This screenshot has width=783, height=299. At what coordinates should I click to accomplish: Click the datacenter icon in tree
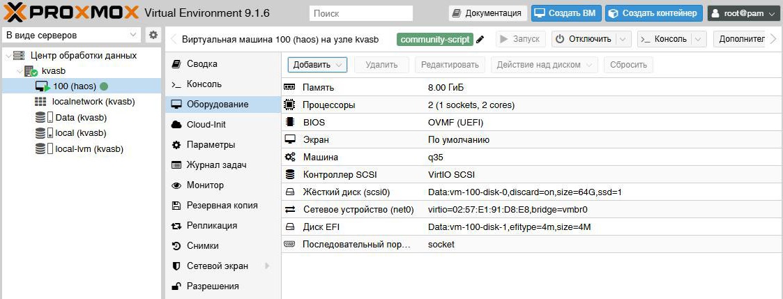point(19,55)
